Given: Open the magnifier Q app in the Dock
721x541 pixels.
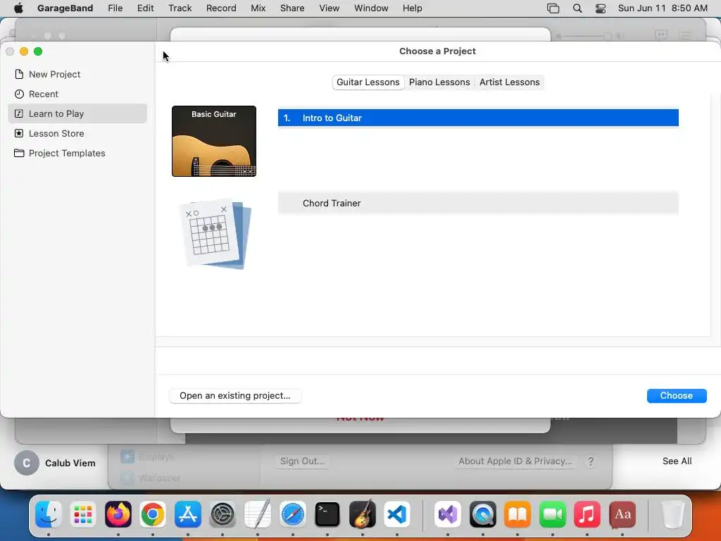Looking at the screenshot, I should [x=483, y=514].
